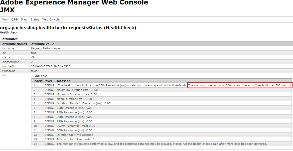
Task: Select the Mean Duration log message
Action: 74,99
